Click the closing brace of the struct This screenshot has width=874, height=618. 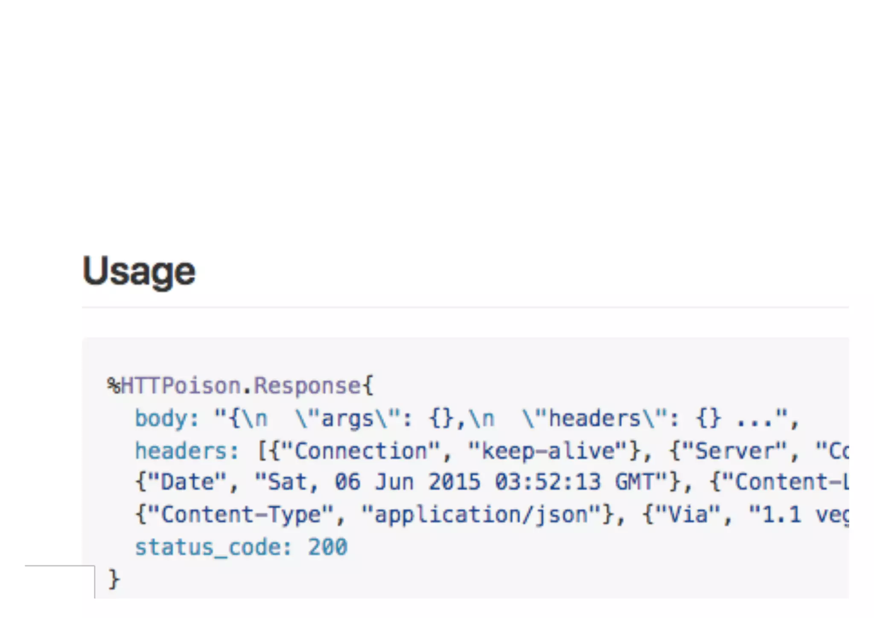114,579
